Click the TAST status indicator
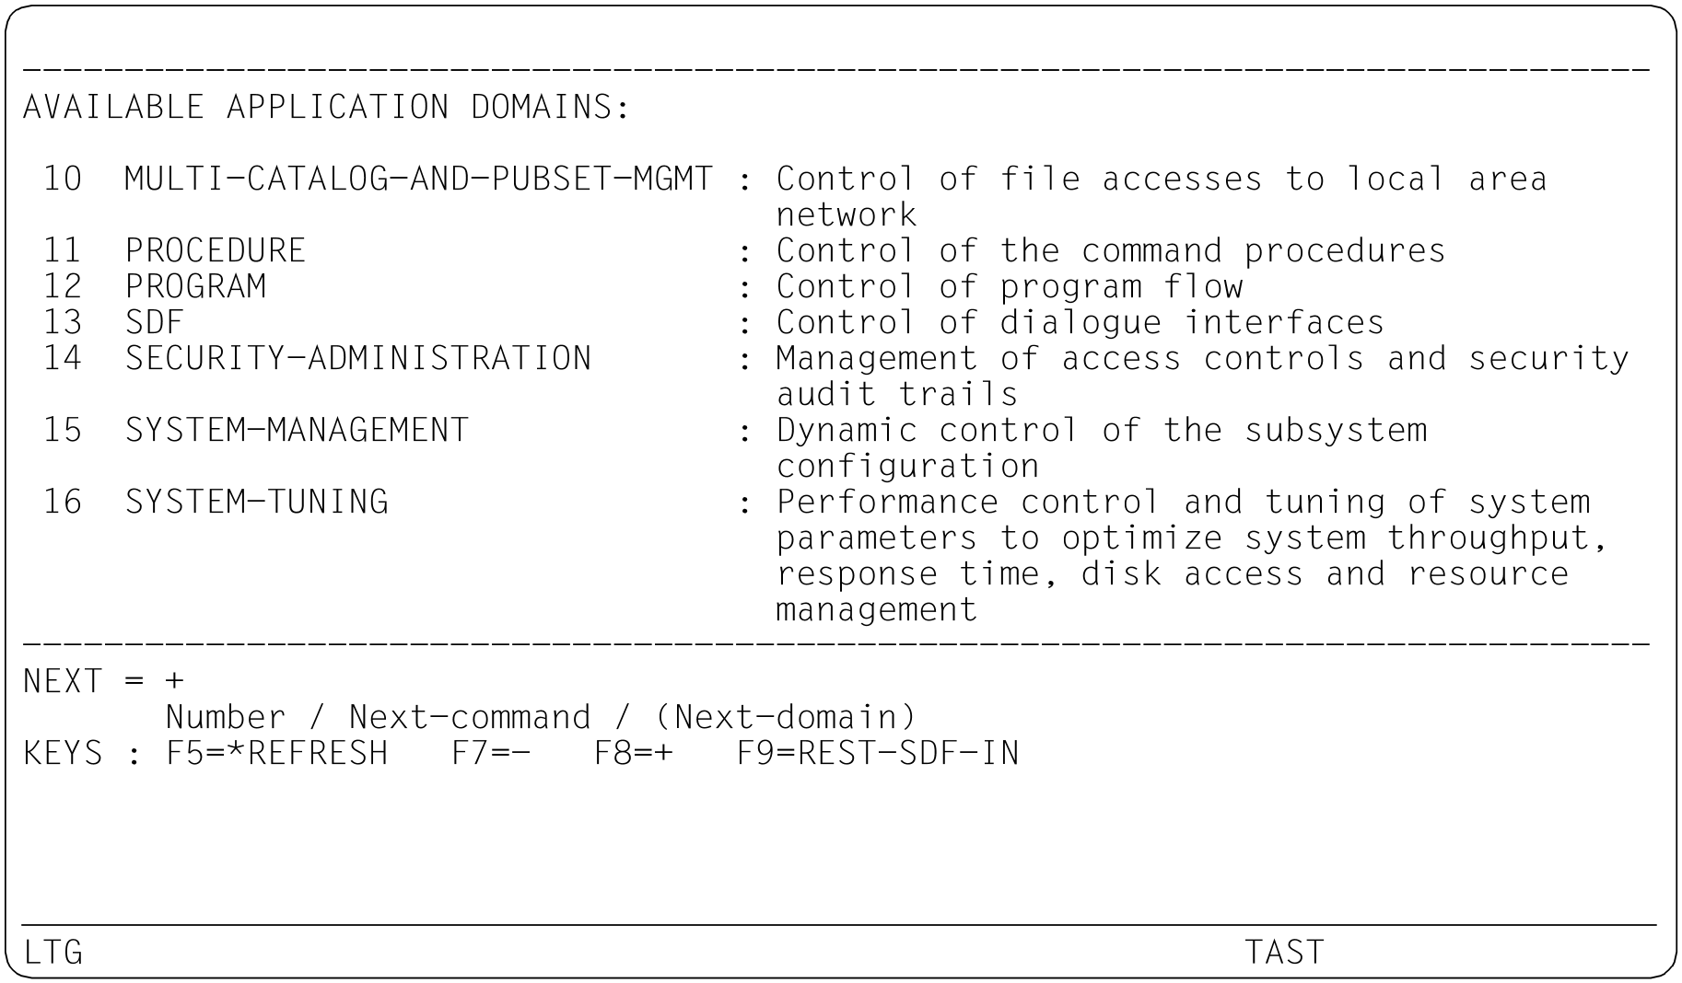The width and height of the screenshot is (1682, 983). (1284, 952)
